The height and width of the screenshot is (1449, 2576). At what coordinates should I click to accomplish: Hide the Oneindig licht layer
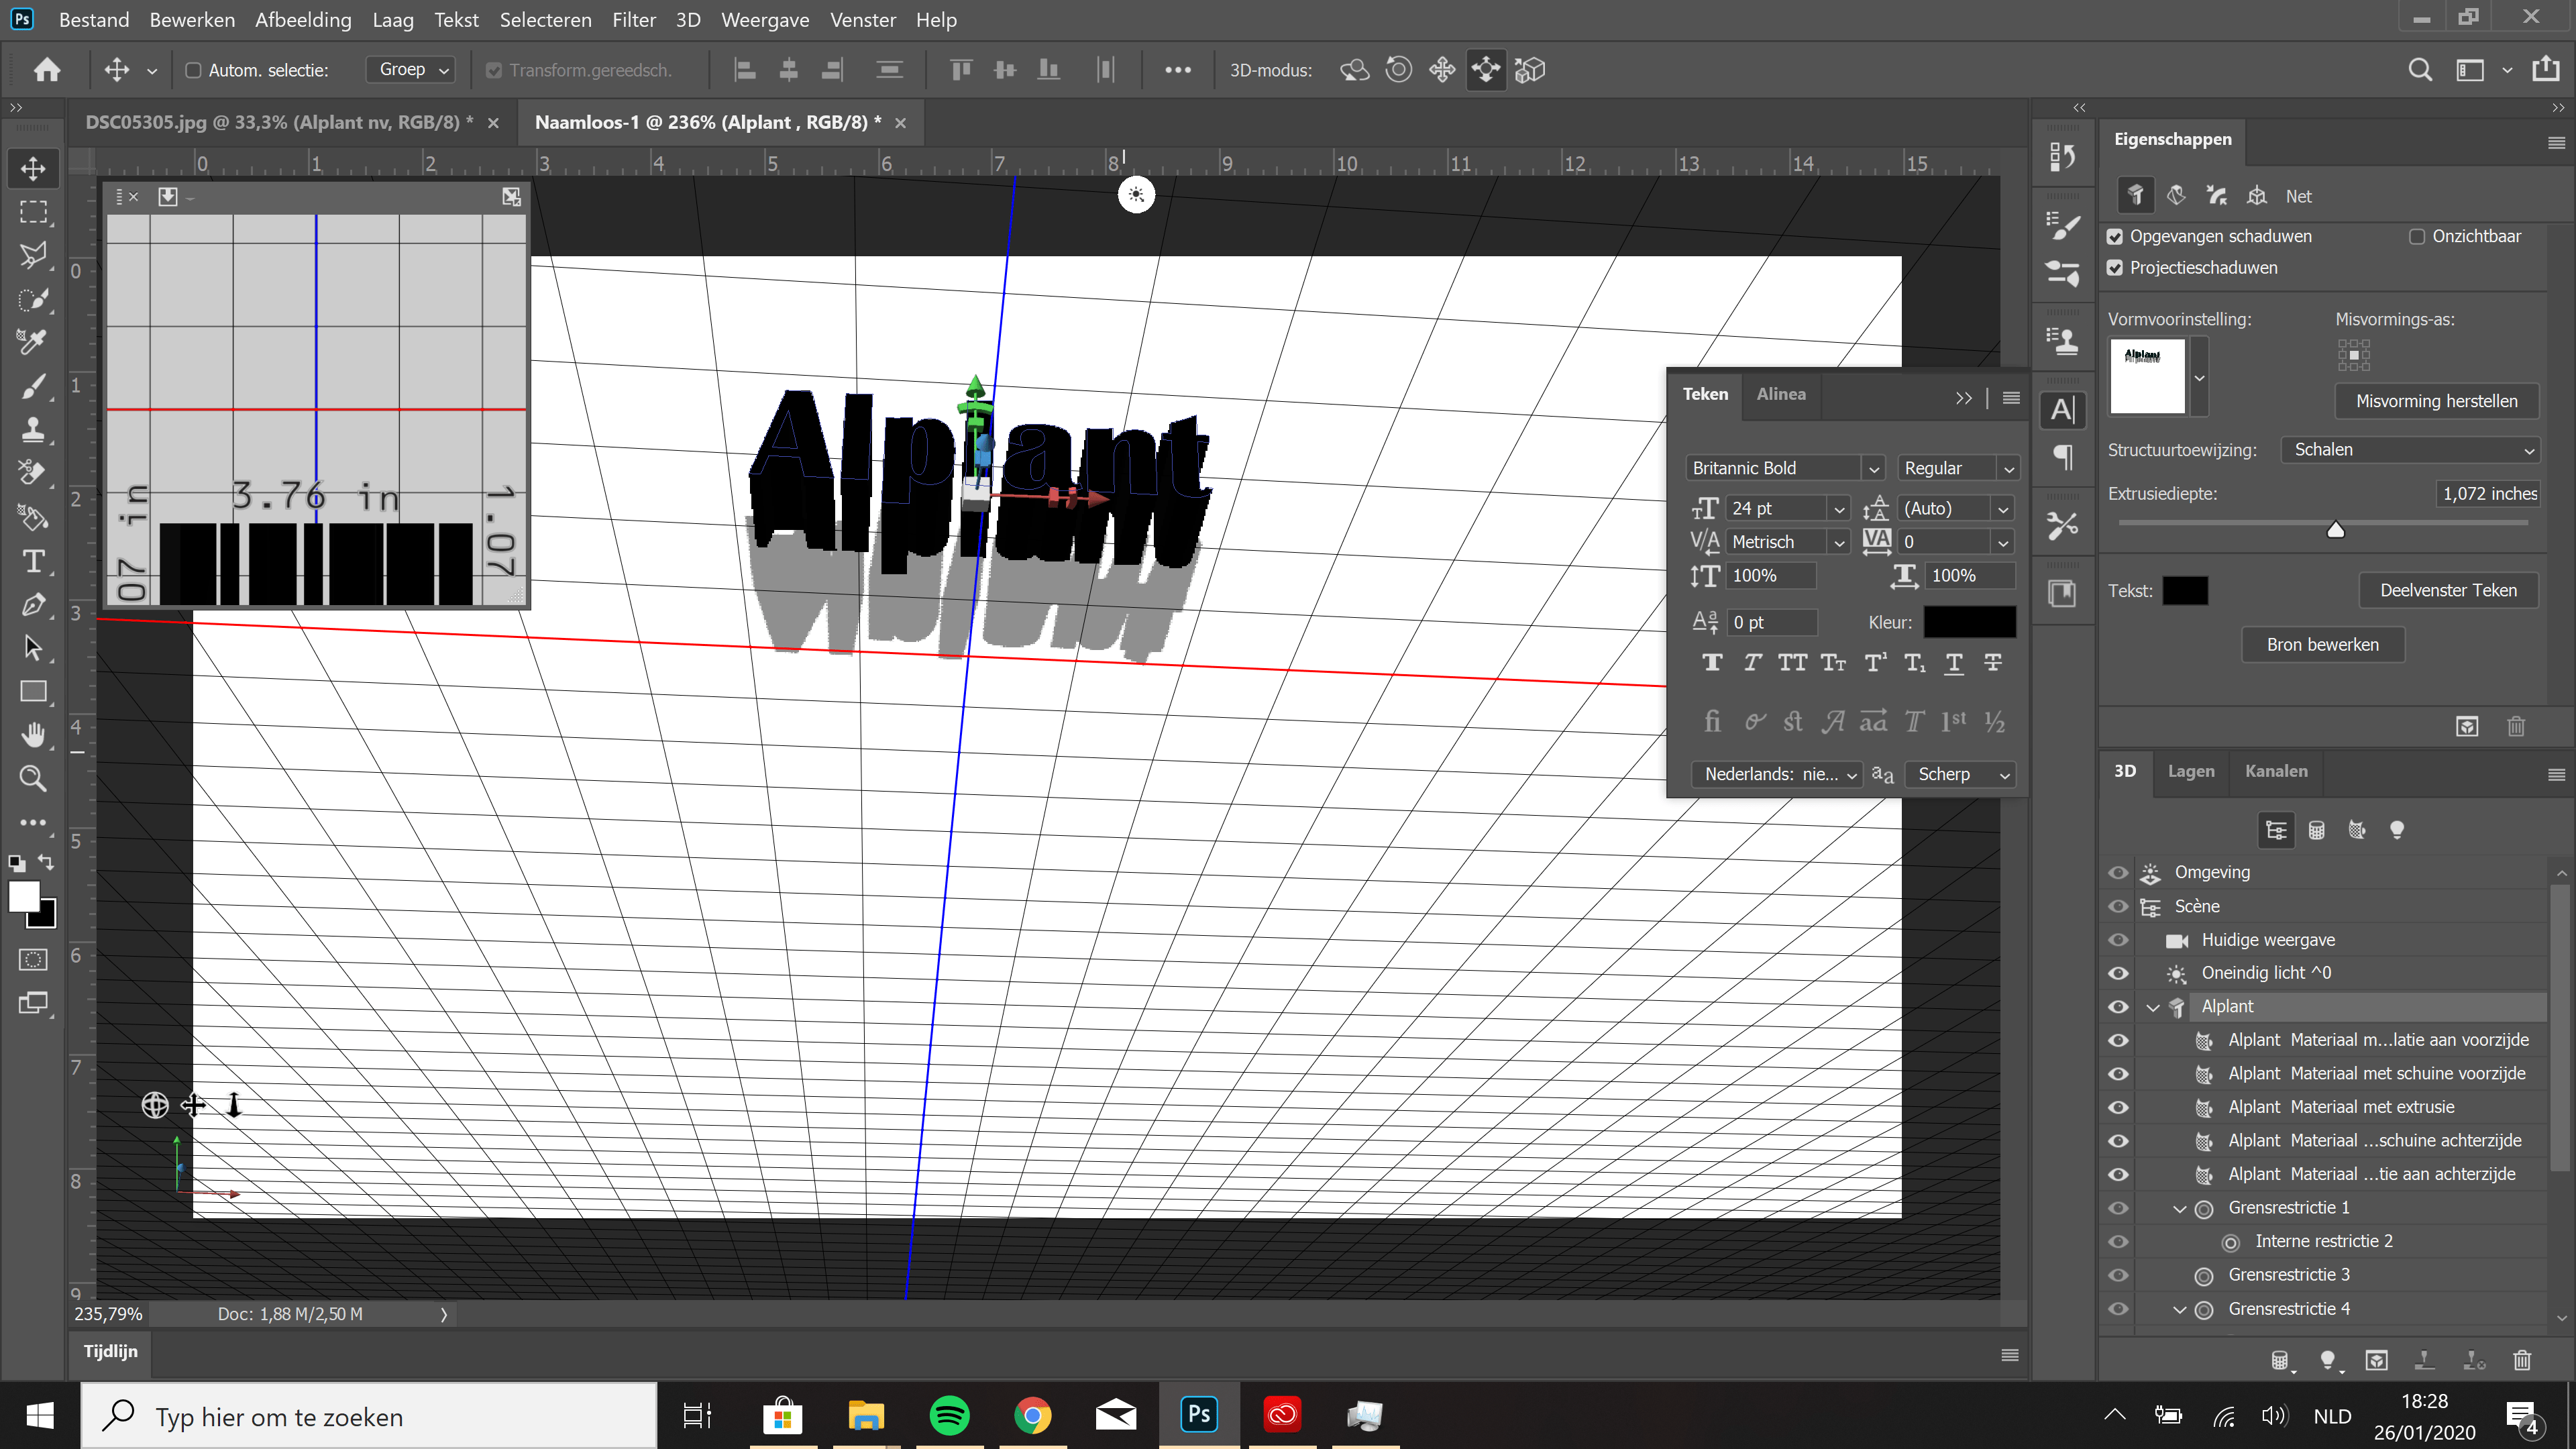2119,973
